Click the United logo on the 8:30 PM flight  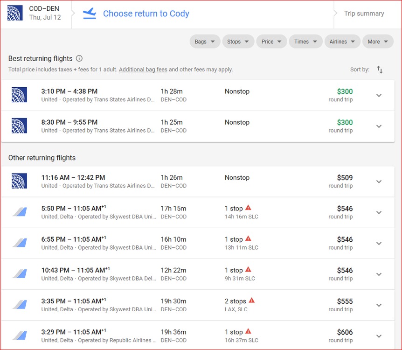(x=19, y=126)
